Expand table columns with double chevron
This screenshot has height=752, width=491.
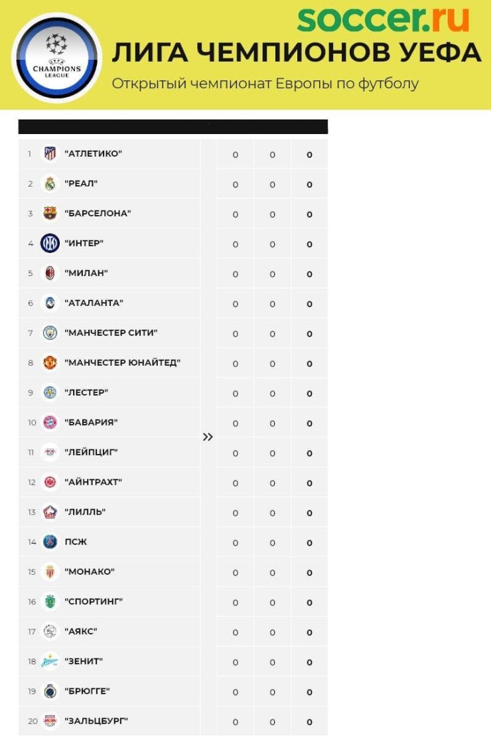pos(208,437)
